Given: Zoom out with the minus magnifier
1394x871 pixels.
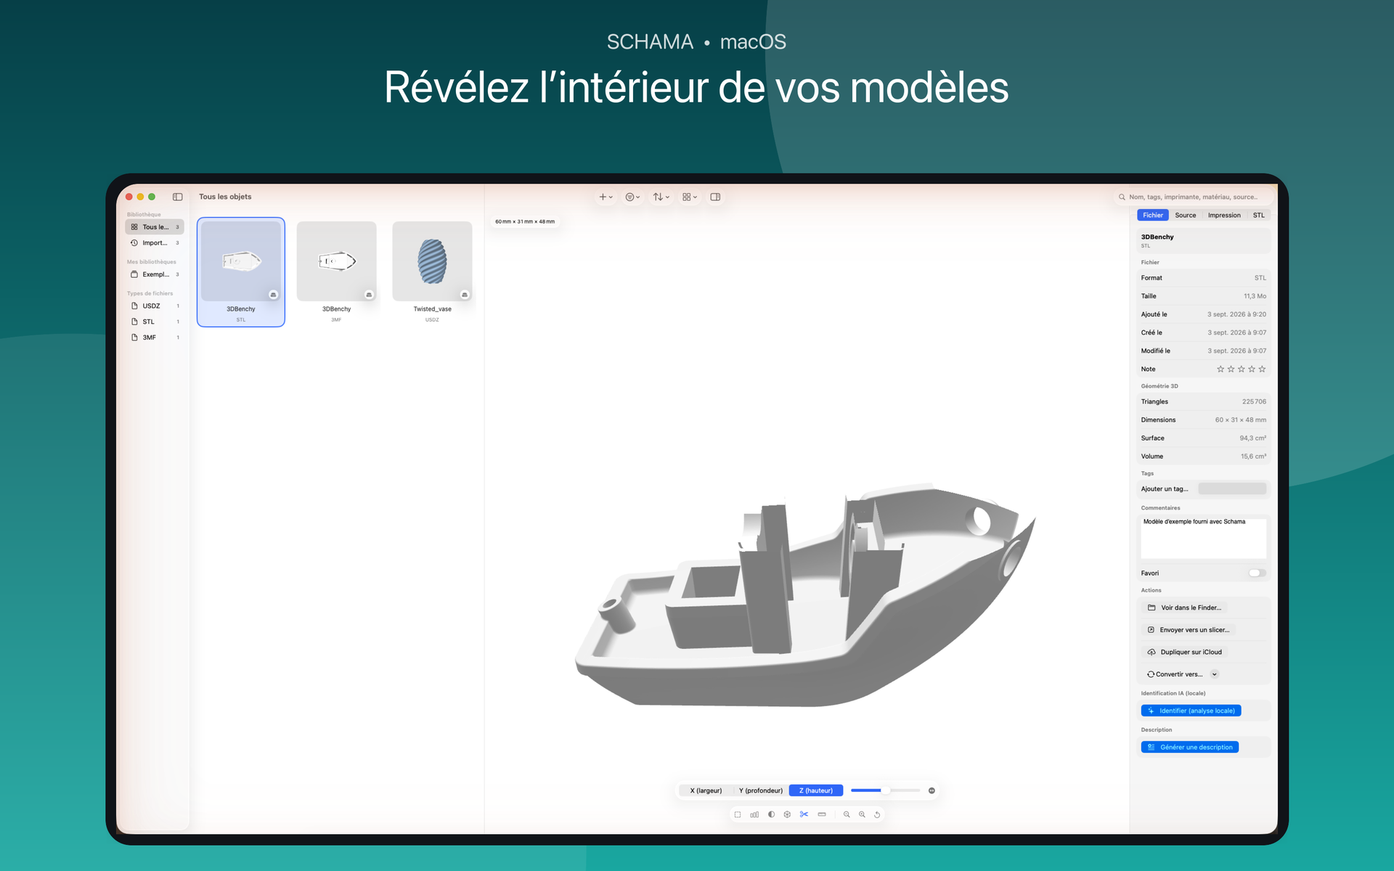Looking at the screenshot, I should pyautogui.click(x=847, y=814).
